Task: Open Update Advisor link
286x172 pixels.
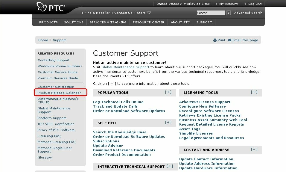Action: [108, 146]
